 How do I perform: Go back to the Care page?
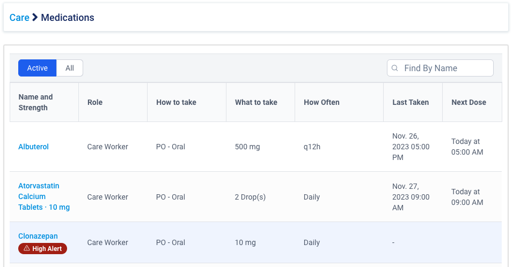tap(19, 17)
